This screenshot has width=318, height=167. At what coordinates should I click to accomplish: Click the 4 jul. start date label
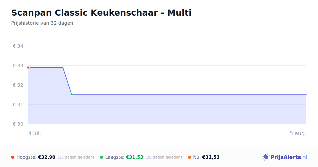[35, 133]
